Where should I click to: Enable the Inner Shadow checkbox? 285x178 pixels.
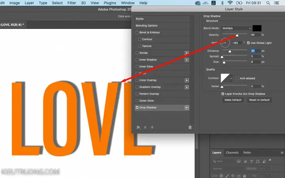coord(137,60)
